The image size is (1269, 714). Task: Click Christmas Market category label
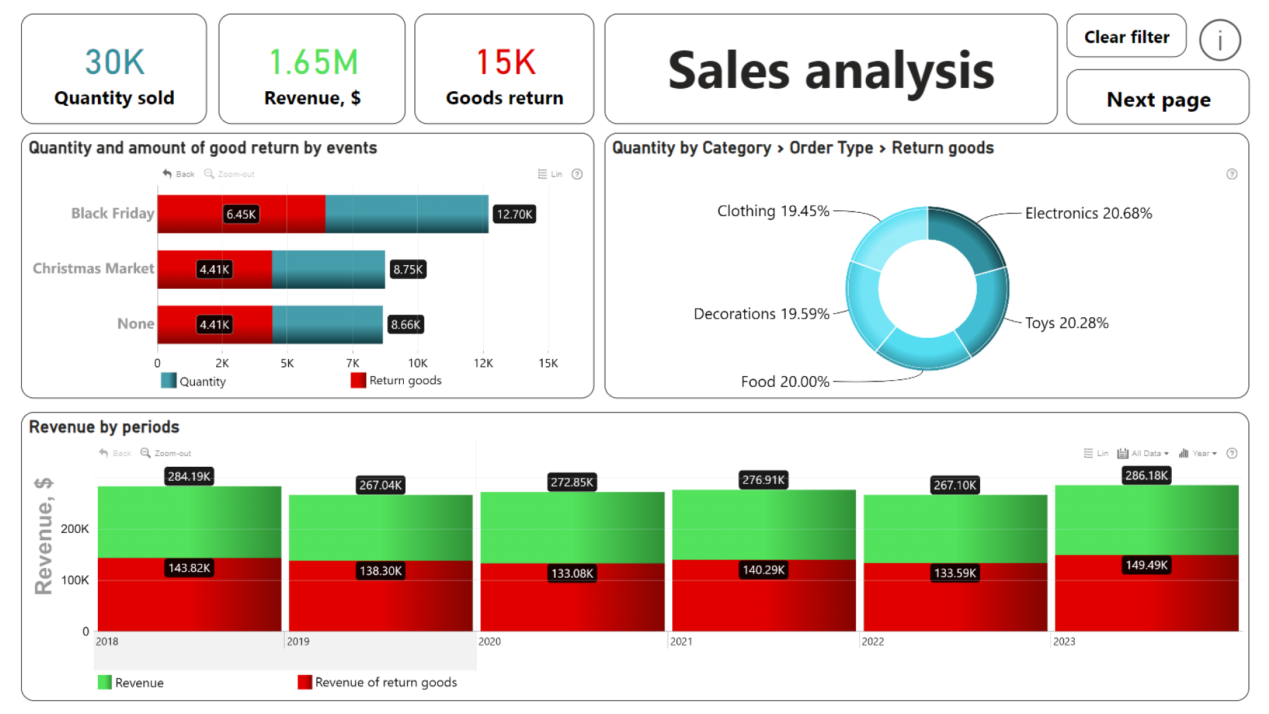click(93, 268)
